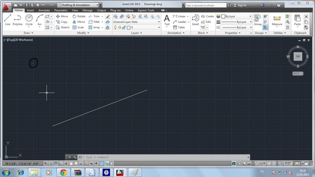Use the Array tool
Image resolution: width=315 pixels, height=177 pixels.
pyautogui.click(x=94, y=27)
